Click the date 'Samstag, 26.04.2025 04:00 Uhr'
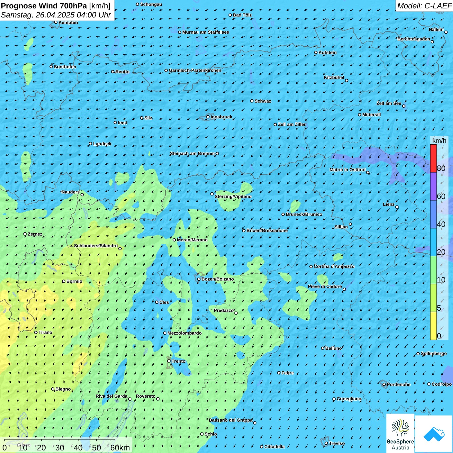Image resolution: width=453 pixels, height=453 pixels. coord(56,15)
